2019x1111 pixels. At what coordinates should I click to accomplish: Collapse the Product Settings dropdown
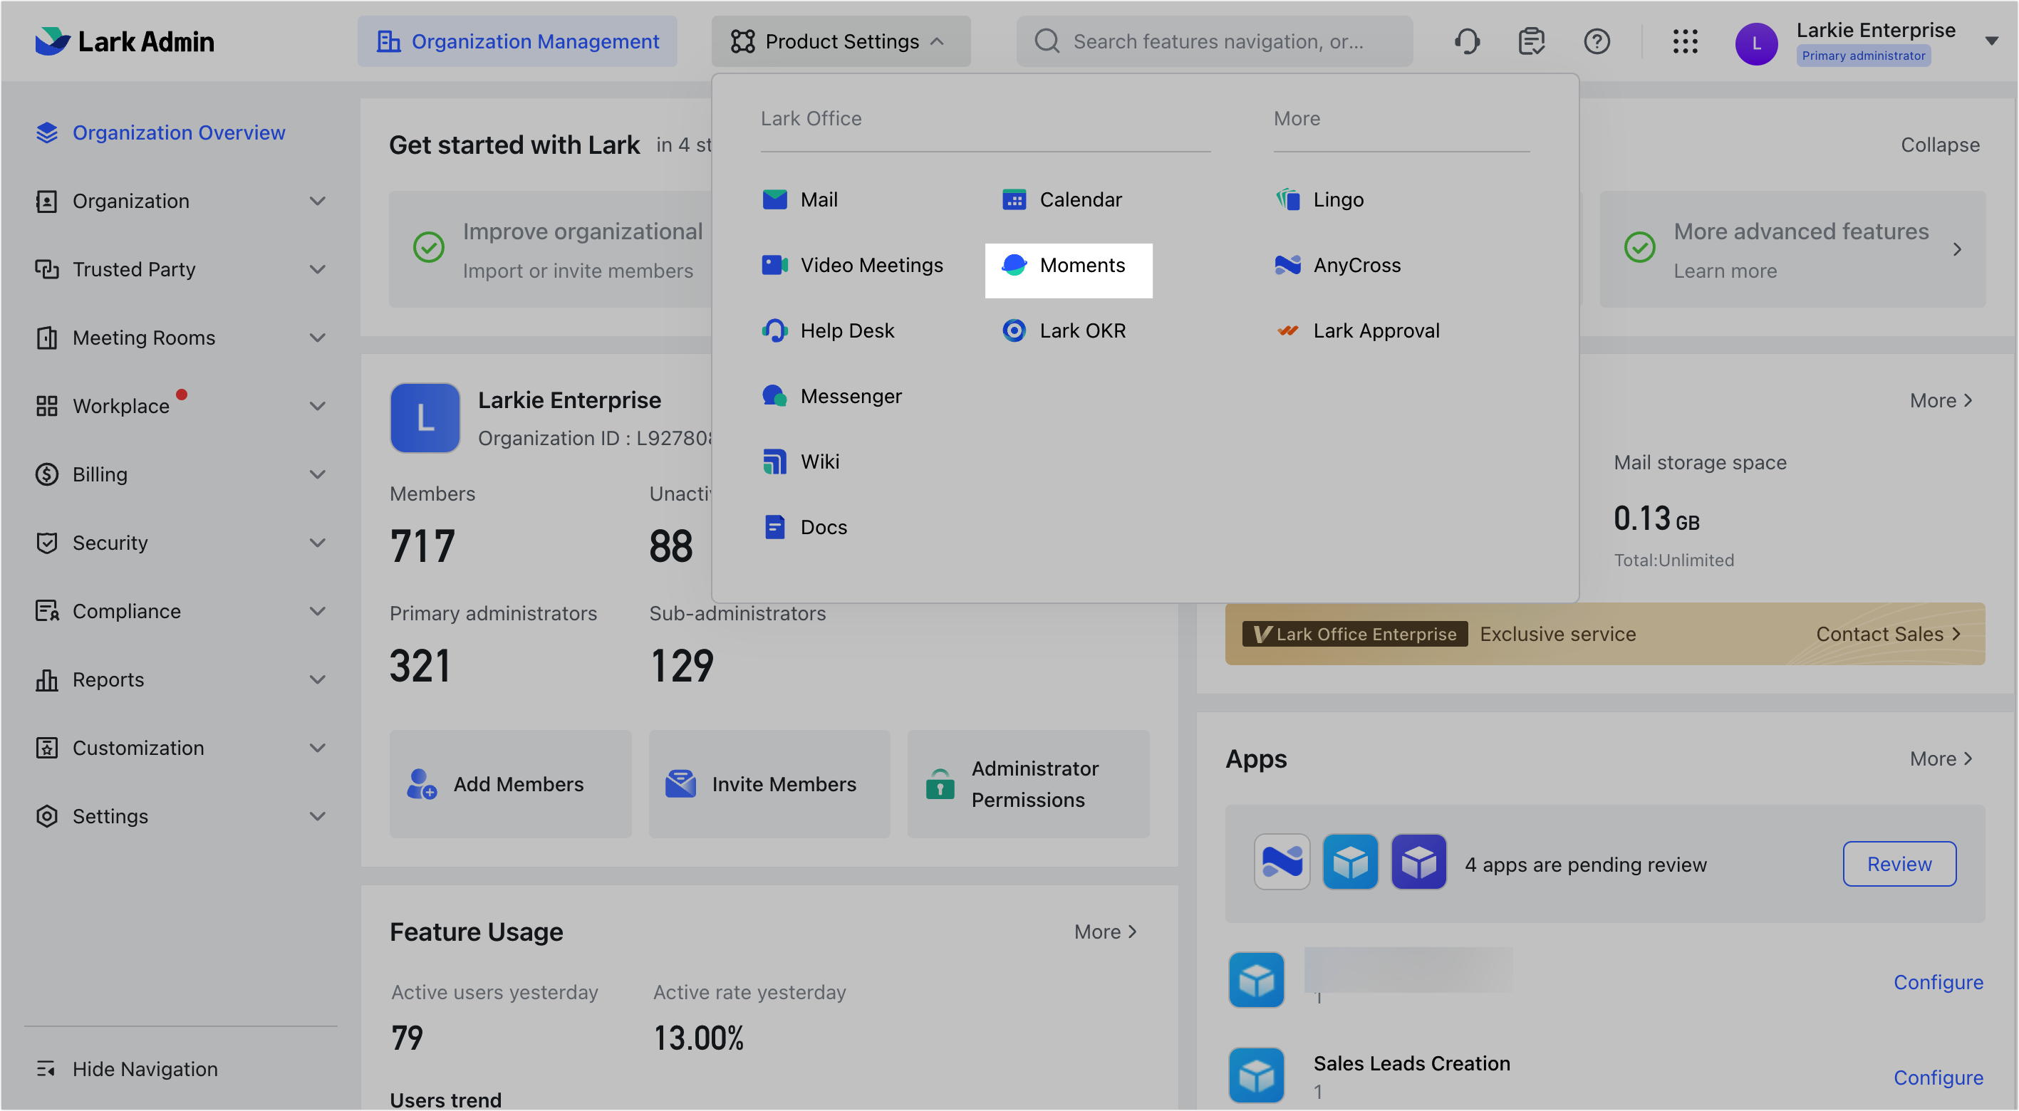point(840,41)
